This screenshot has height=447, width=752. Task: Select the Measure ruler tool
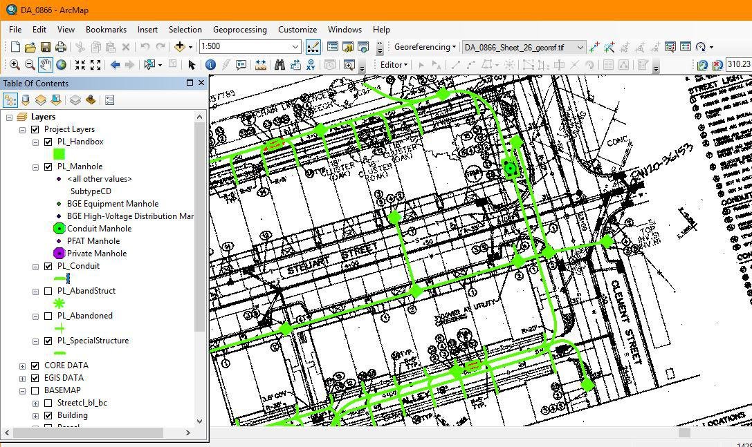click(261, 65)
